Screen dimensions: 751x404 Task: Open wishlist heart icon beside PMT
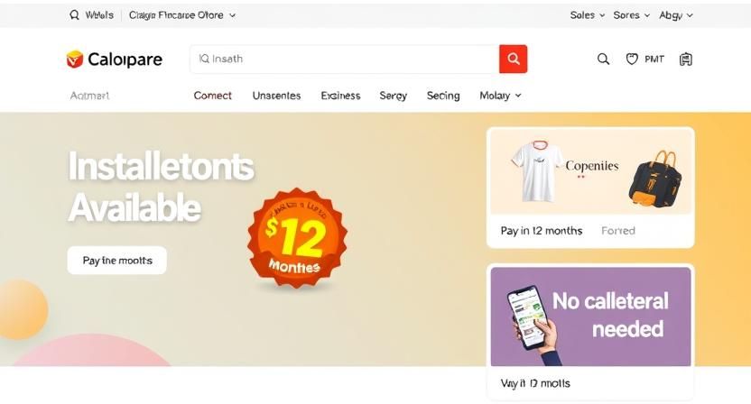[632, 59]
